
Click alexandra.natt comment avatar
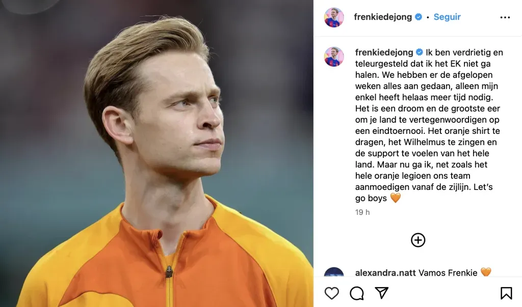click(334, 272)
